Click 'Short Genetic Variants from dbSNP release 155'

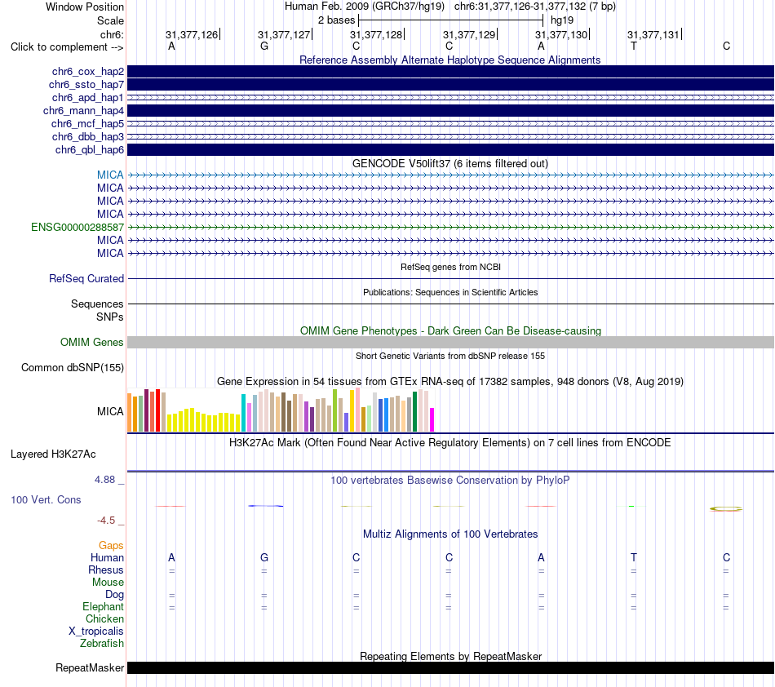(450, 356)
